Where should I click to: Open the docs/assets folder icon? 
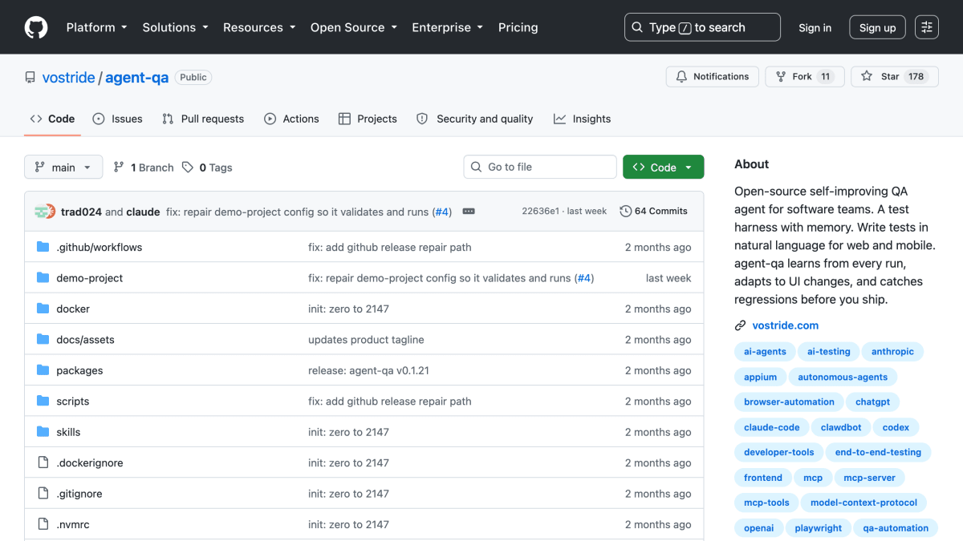point(43,340)
